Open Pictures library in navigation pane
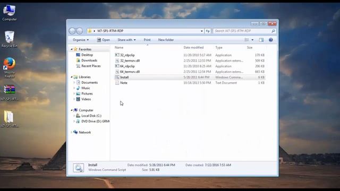The width and height of the screenshot is (340, 191). pyautogui.click(x=87, y=93)
